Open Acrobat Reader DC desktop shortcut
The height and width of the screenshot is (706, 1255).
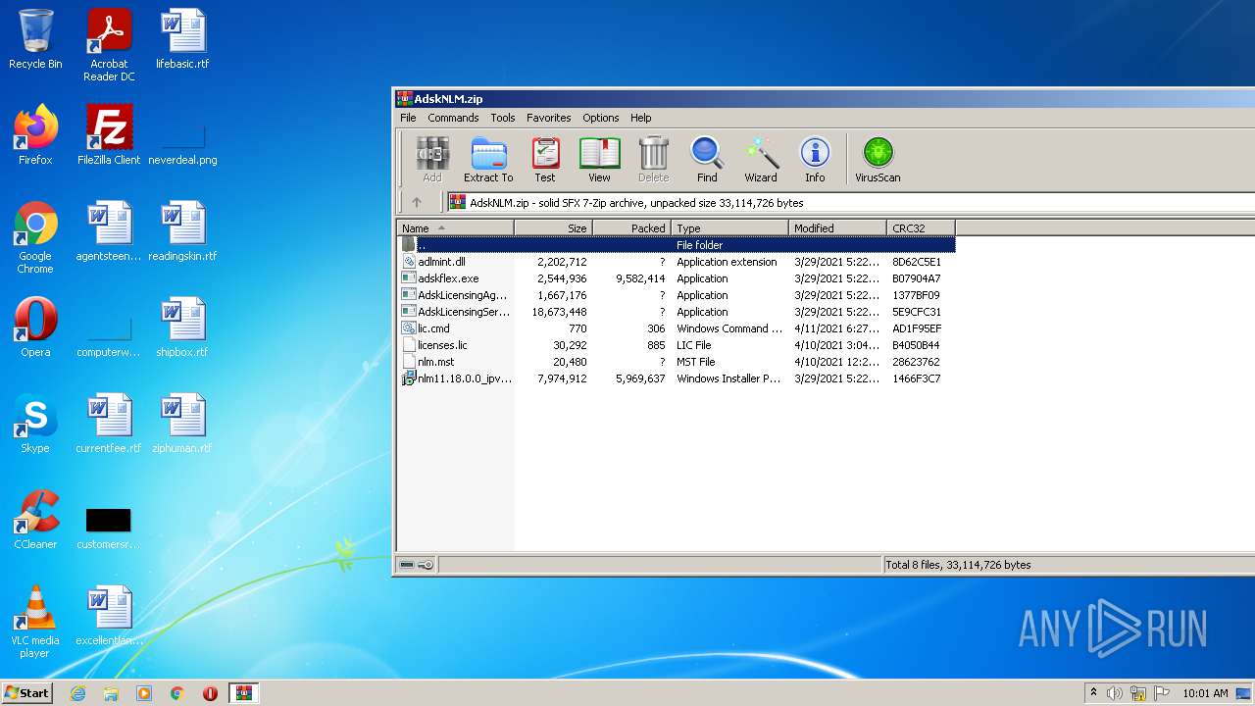[x=109, y=44]
